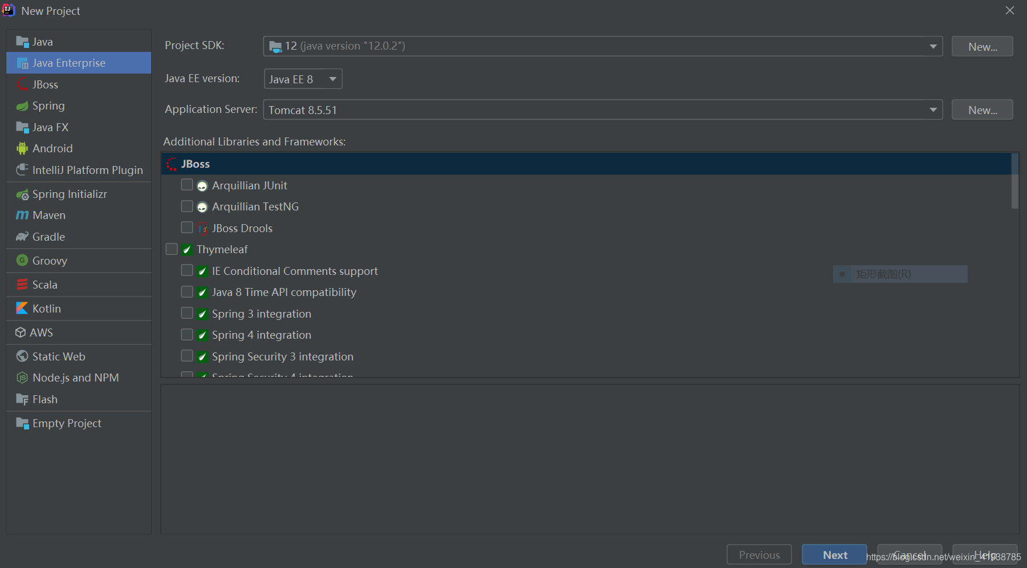Click the Spring 3 integration leaf icon

(x=202, y=314)
